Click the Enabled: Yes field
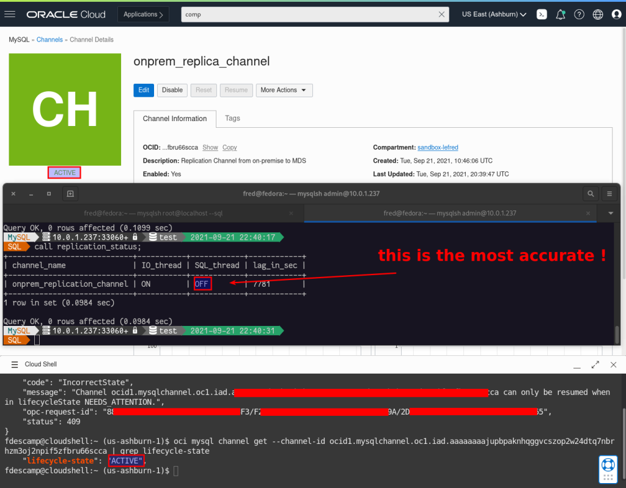 click(161, 174)
